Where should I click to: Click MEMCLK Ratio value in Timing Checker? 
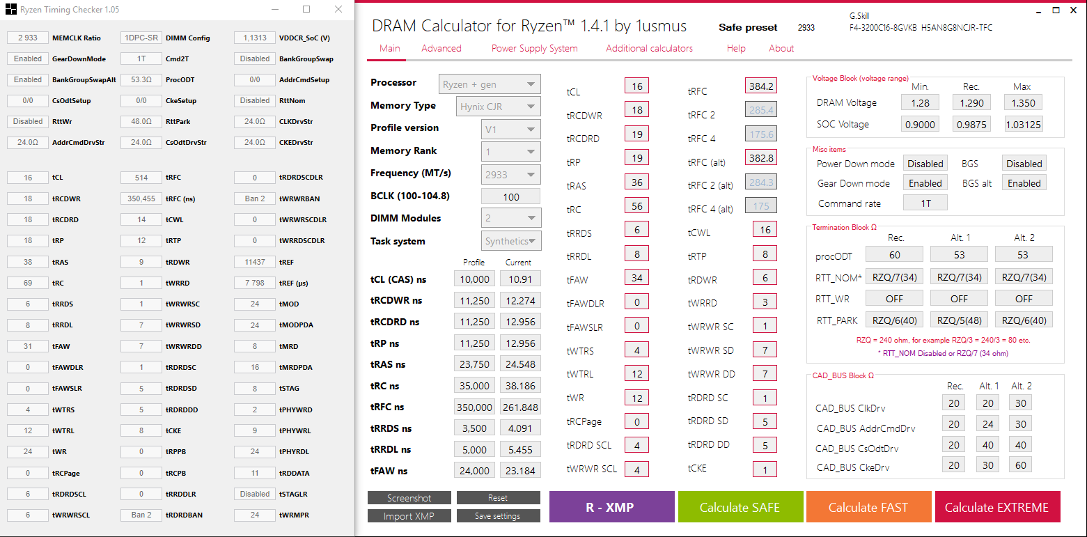(x=28, y=38)
